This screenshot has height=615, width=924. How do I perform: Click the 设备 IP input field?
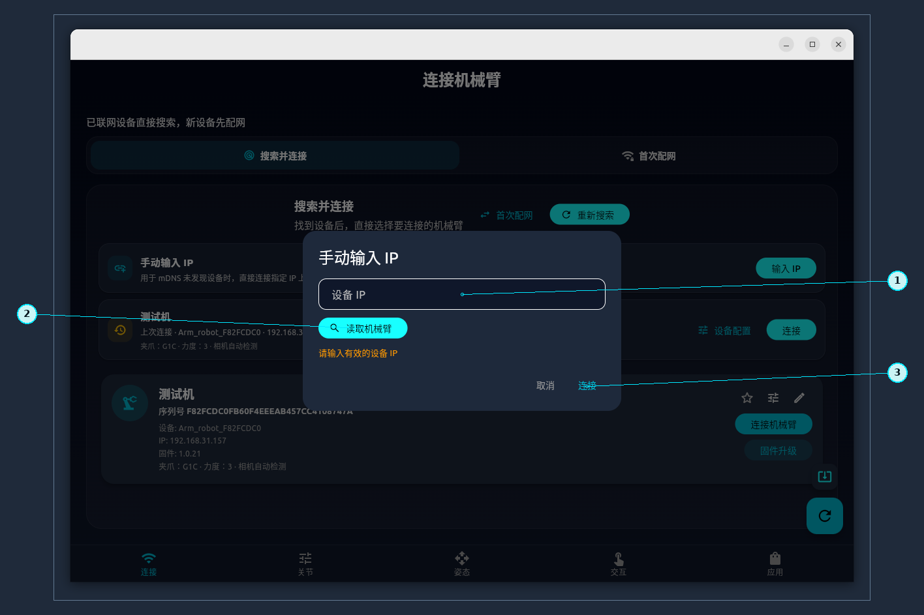point(462,294)
